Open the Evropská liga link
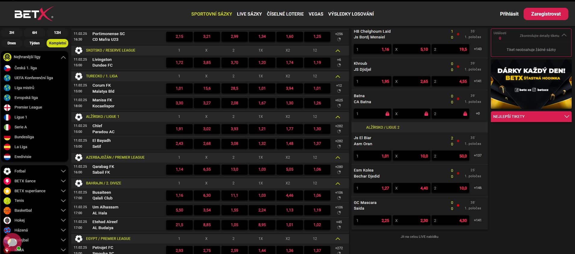575x254 pixels. tap(26, 98)
